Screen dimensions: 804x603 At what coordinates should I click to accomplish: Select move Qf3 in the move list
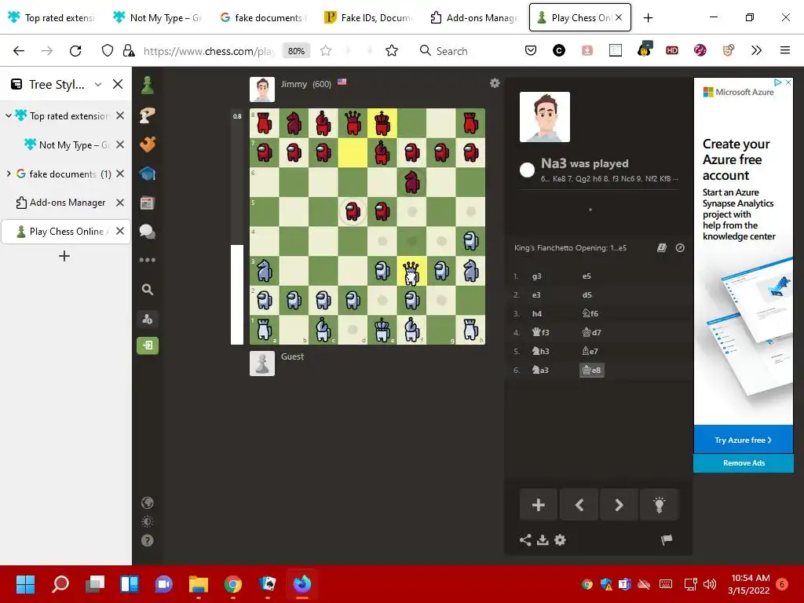pos(540,332)
